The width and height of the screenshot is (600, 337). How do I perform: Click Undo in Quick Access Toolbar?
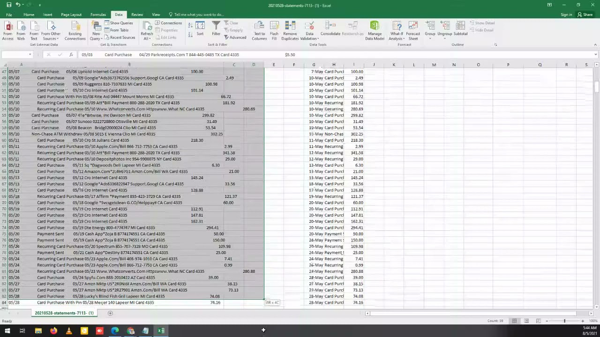18,5
